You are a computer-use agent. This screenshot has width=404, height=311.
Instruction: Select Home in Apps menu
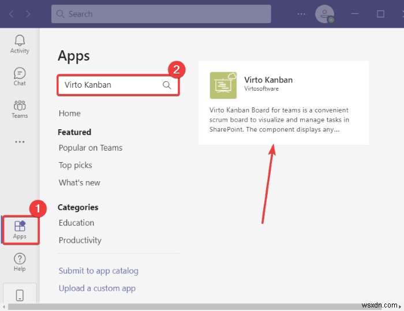click(70, 113)
